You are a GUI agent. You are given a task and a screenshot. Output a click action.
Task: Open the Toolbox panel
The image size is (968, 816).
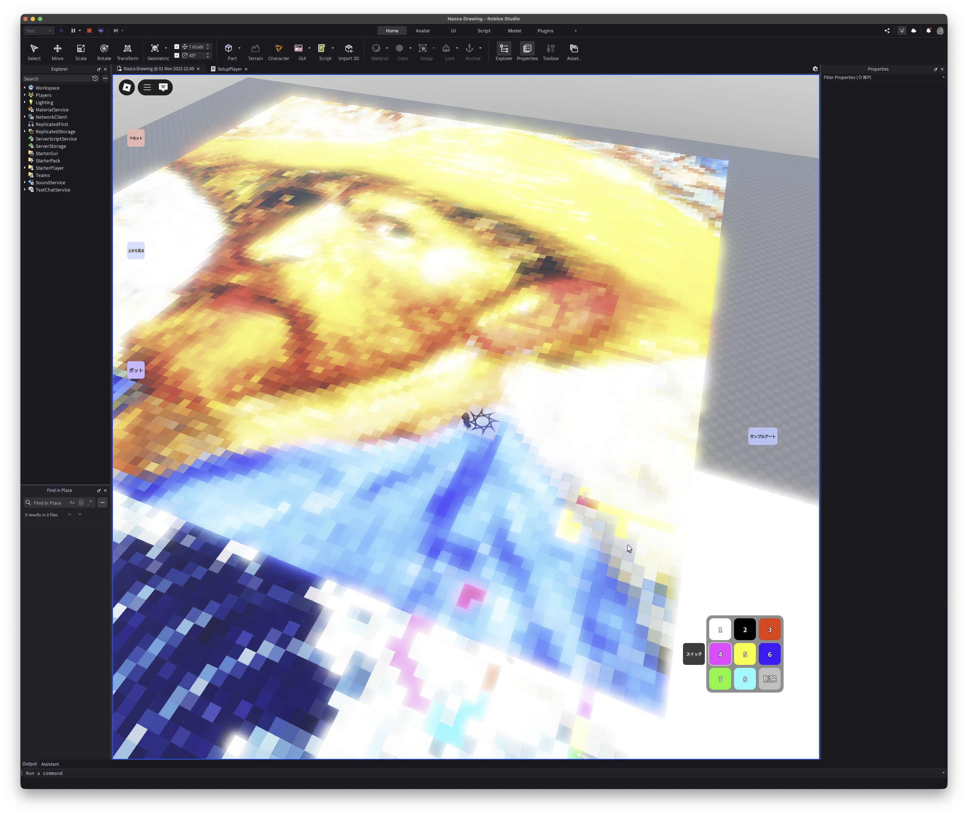pos(550,48)
